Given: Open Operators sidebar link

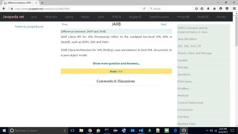Looking at the screenshot, I should (x=184, y=74).
